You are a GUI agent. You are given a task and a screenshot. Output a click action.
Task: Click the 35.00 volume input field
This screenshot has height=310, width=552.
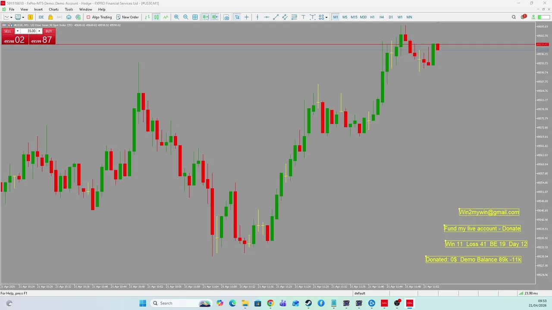click(x=28, y=31)
